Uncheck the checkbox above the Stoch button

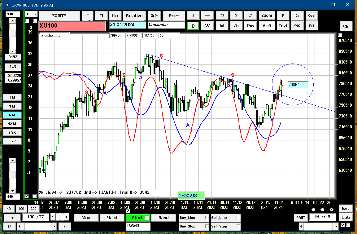(128, 211)
